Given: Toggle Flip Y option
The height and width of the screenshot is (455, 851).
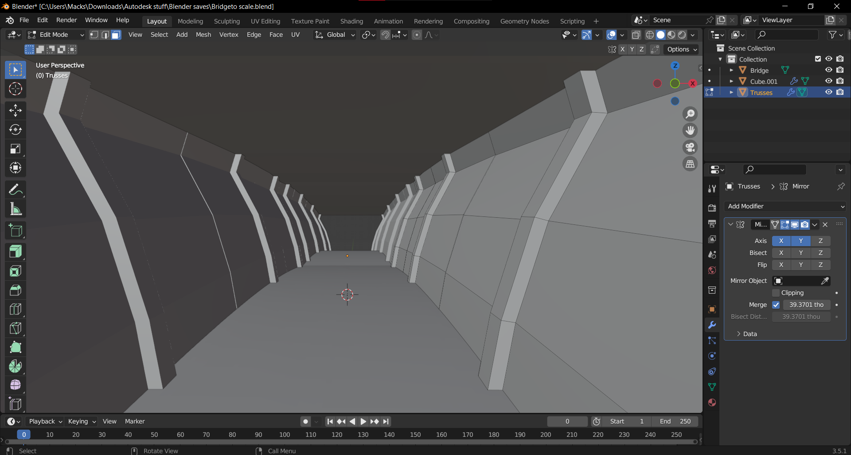Looking at the screenshot, I should tap(800, 265).
